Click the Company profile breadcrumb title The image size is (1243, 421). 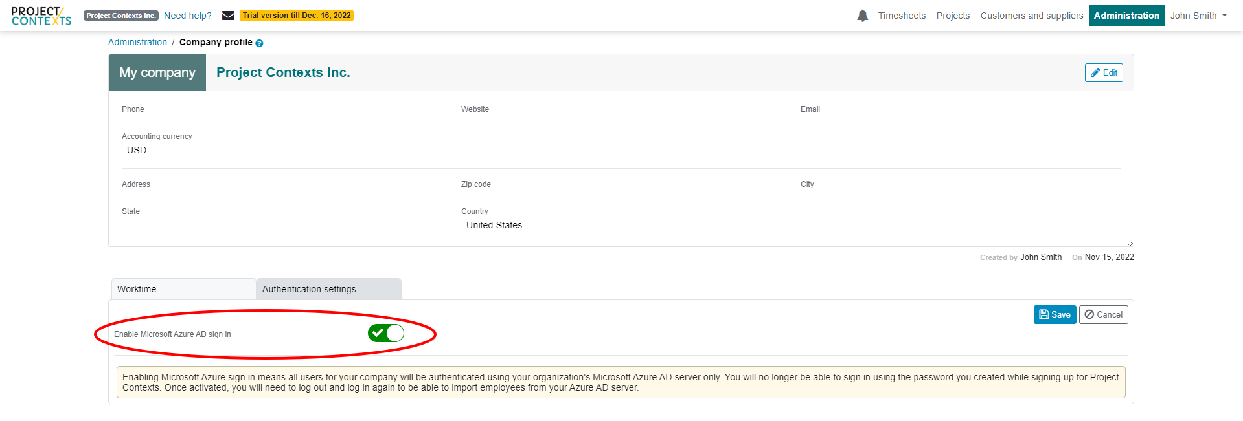[216, 42]
